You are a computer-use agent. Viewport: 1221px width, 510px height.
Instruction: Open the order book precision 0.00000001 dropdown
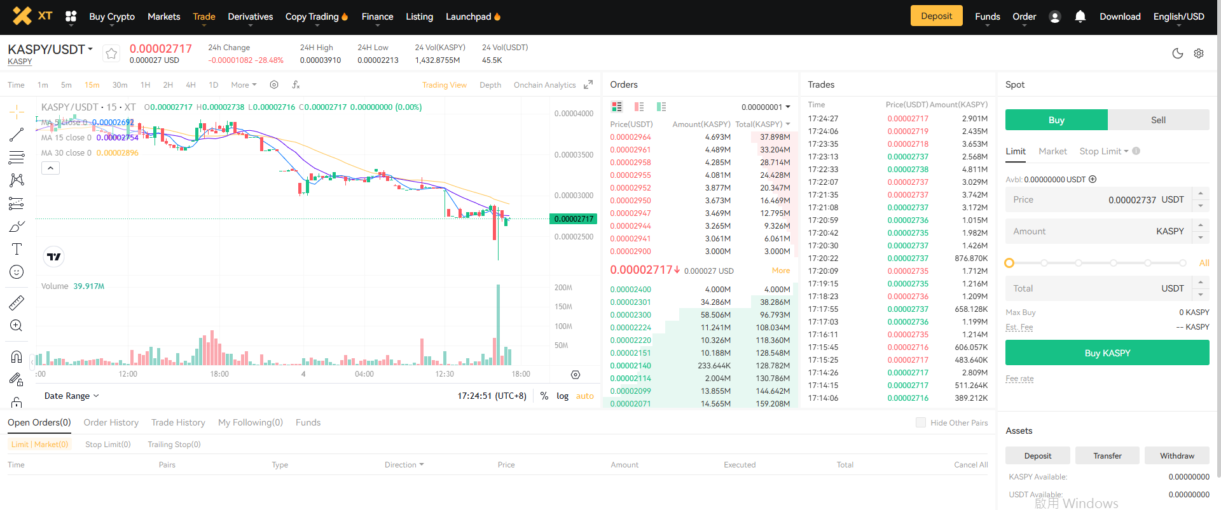766,107
